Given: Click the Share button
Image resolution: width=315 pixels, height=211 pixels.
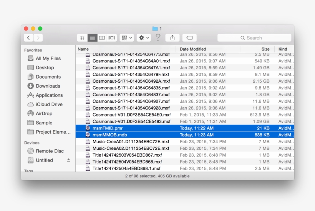Looking at the screenshot, I should 172,38.
